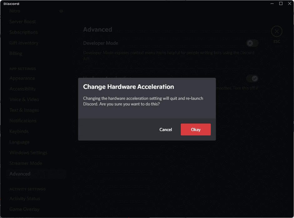Click the Nitro badge icon in sidebar
This screenshot has height=218, width=294.
point(61,11)
